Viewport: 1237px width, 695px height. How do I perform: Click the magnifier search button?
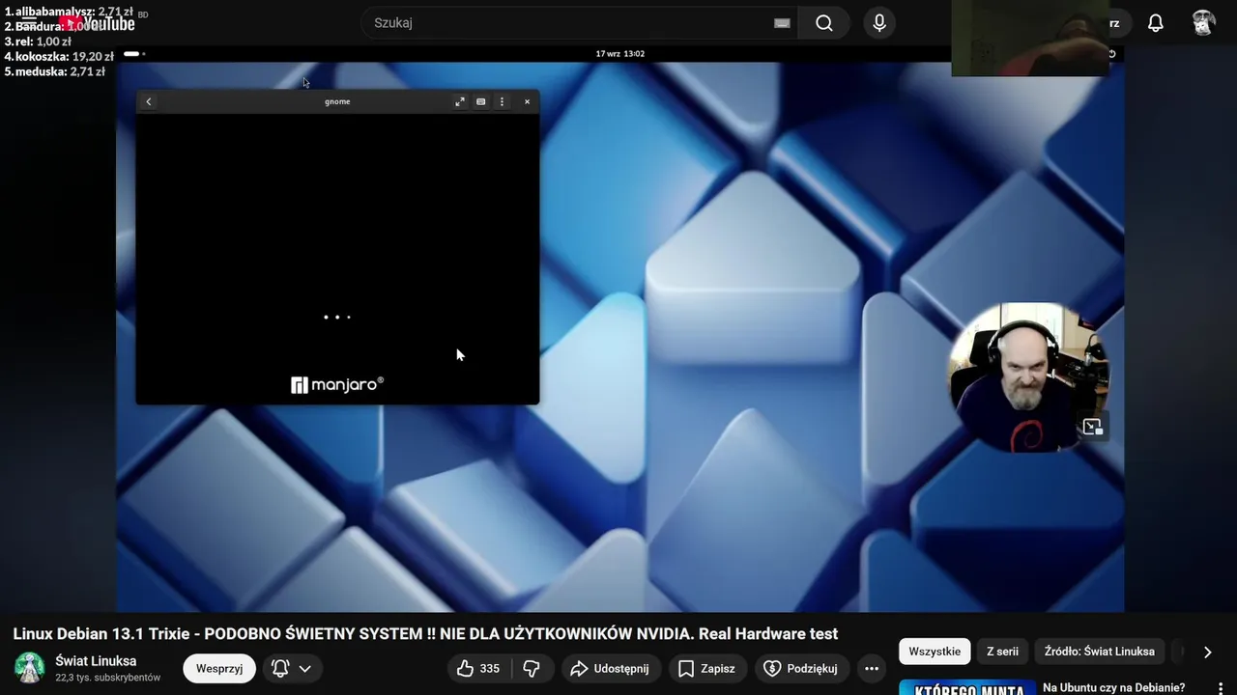pos(824,23)
